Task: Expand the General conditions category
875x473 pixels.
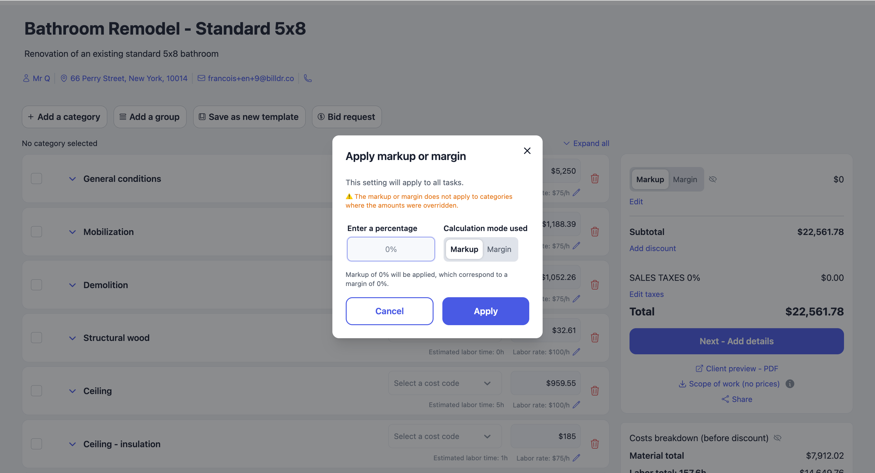Action: (x=72, y=179)
